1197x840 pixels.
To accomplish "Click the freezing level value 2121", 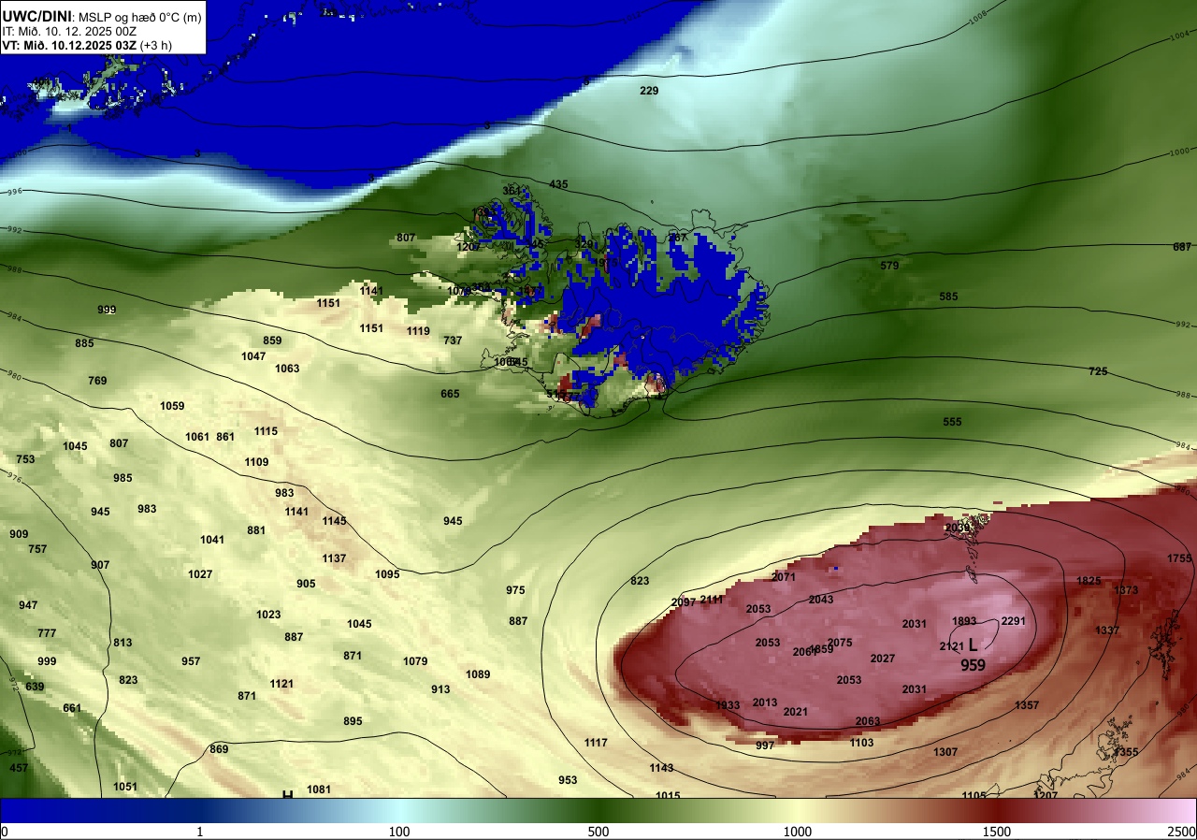I will pyautogui.click(x=951, y=646).
